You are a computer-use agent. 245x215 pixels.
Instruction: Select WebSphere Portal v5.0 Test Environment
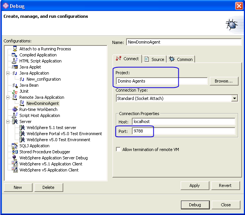[64, 134]
